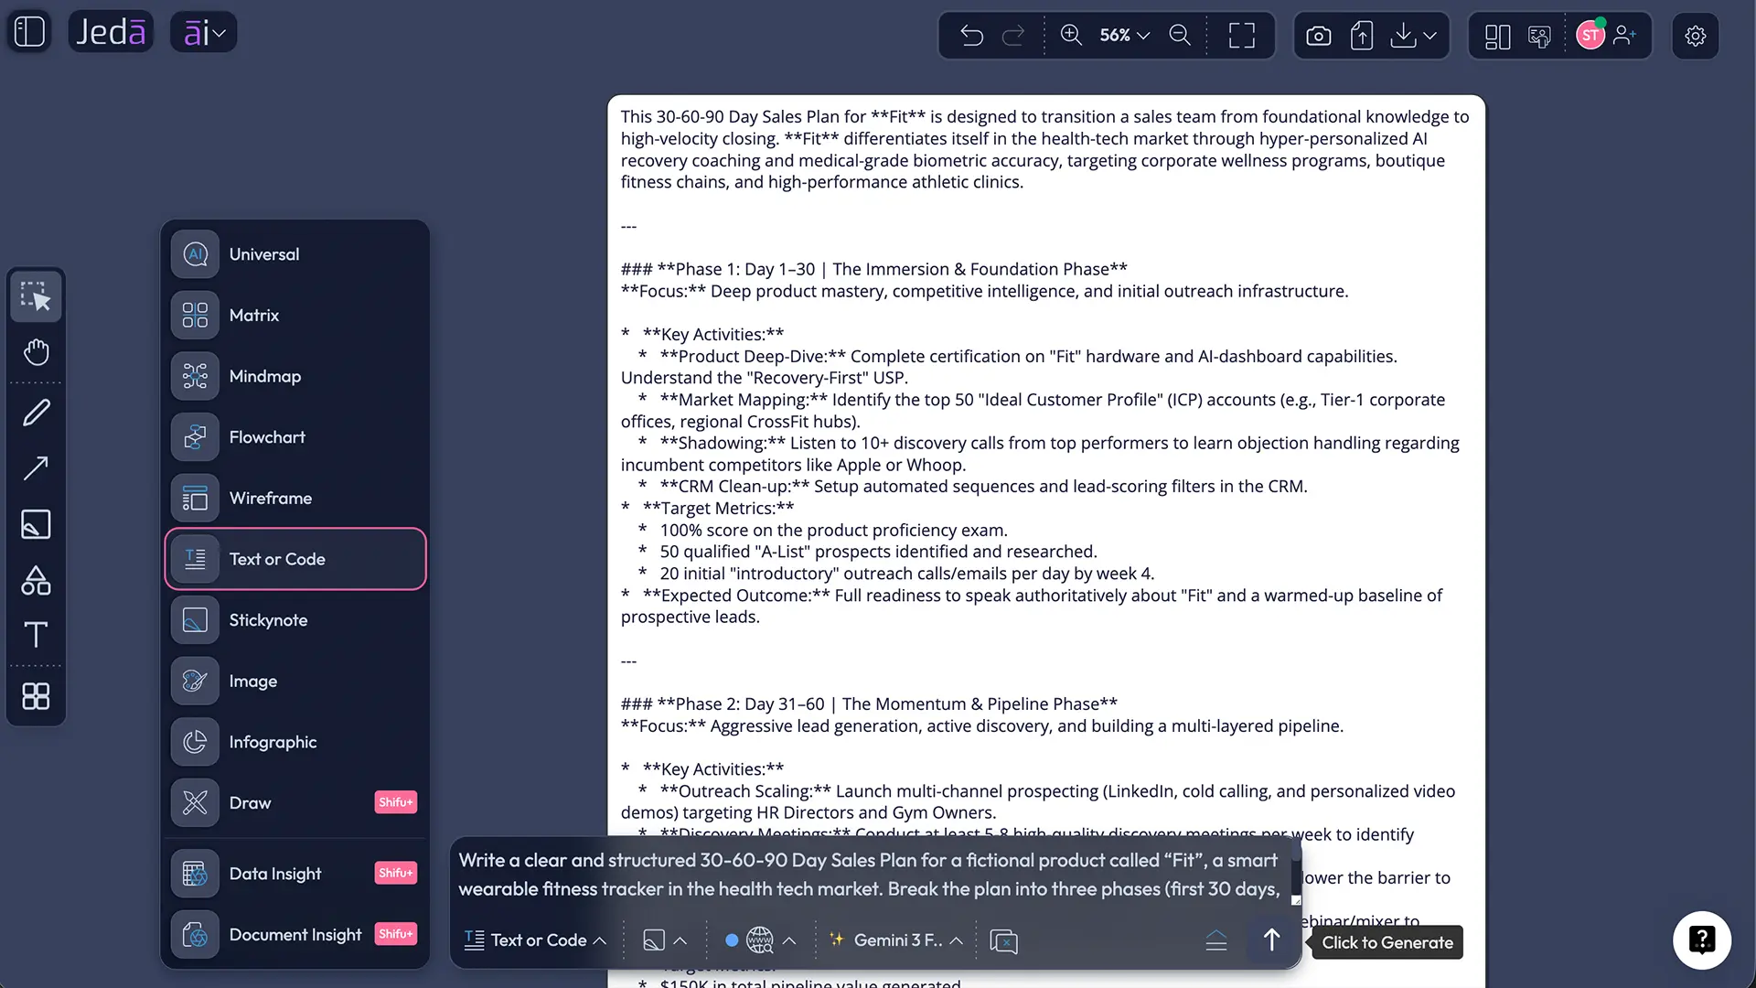1756x988 pixels.
Task: Open the AI dropdown next to the logo
Action: pos(204,32)
